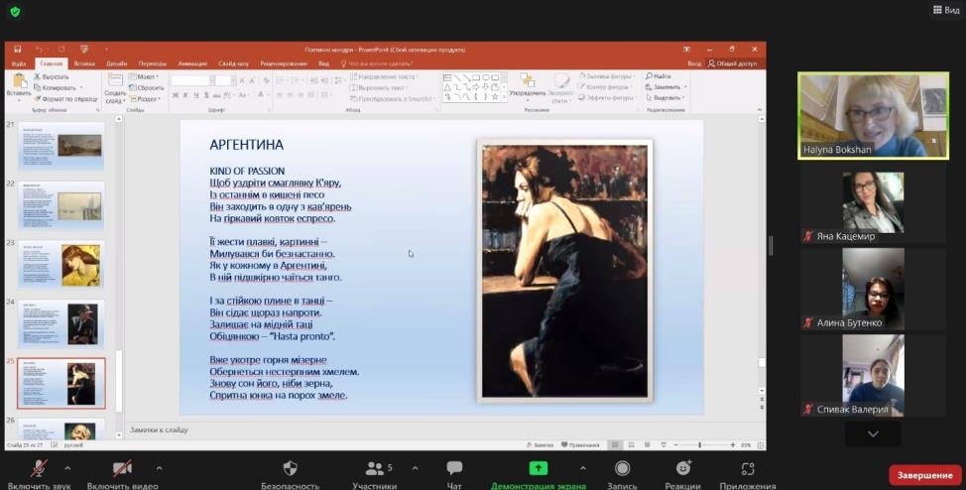
Task: Click the red Завершение button
Action: point(924,475)
